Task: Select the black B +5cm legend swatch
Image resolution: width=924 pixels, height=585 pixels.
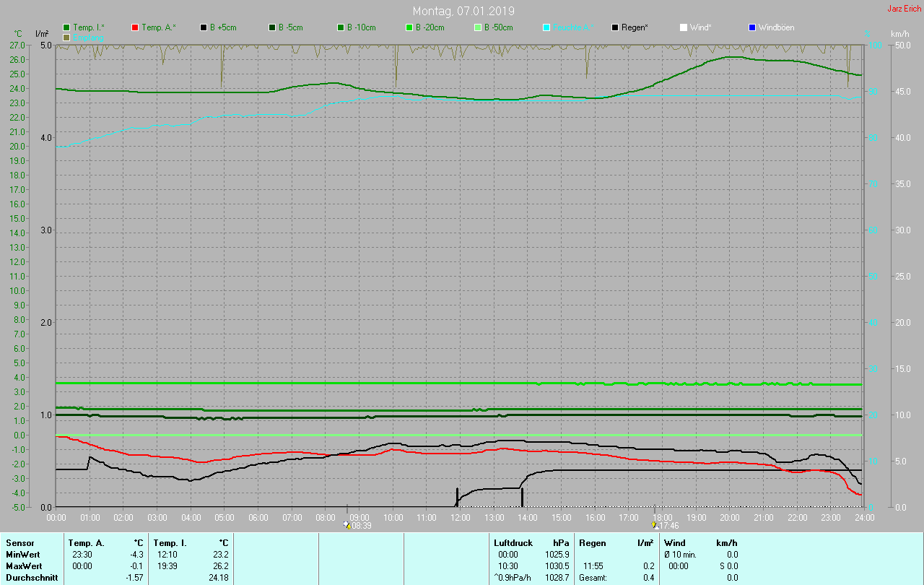Action: [204, 27]
